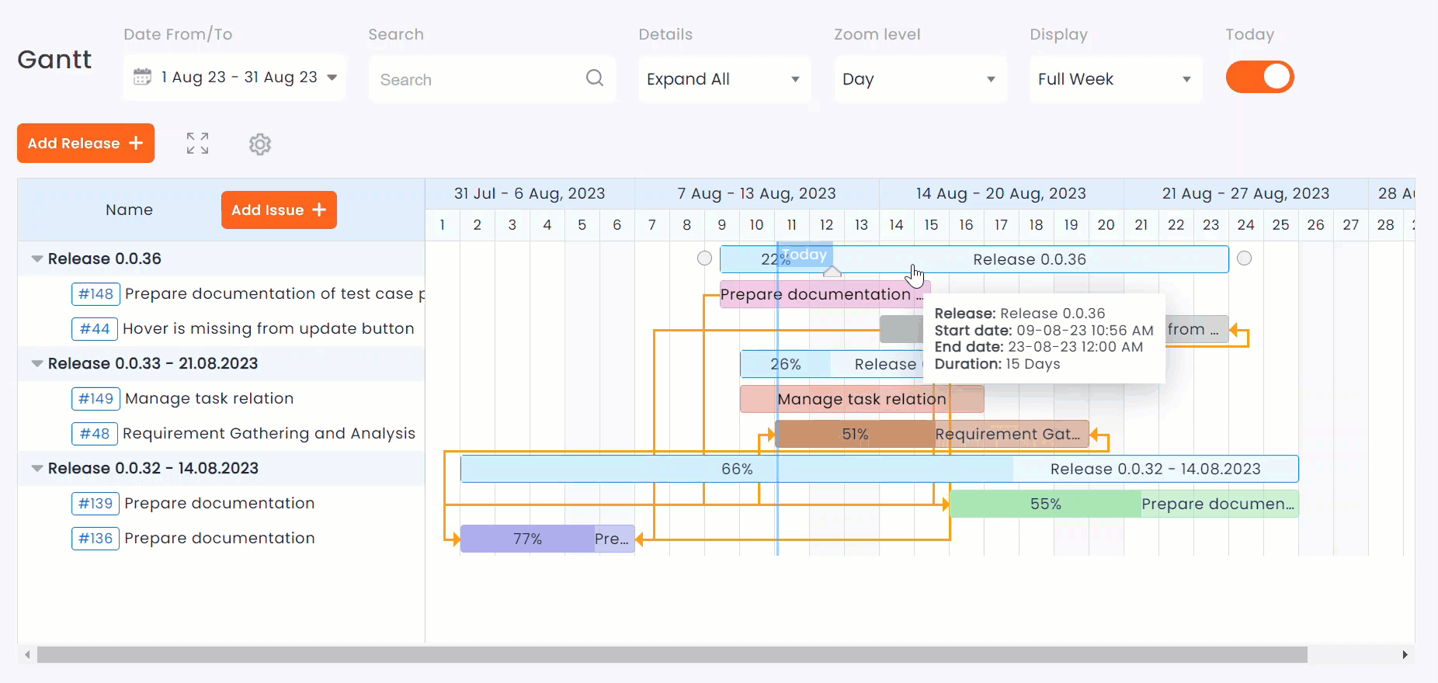This screenshot has height=683, width=1438.
Task: Focus the Search input field
Action: point(478,80)
